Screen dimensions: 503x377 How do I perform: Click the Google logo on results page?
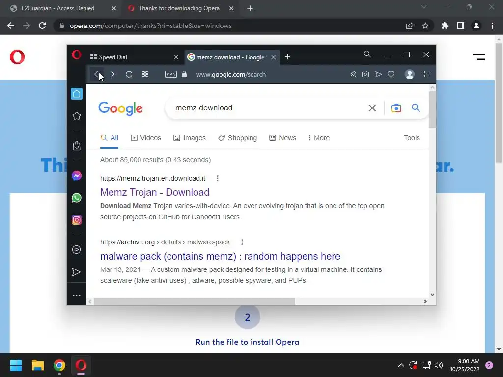click(x=121, y=108)
